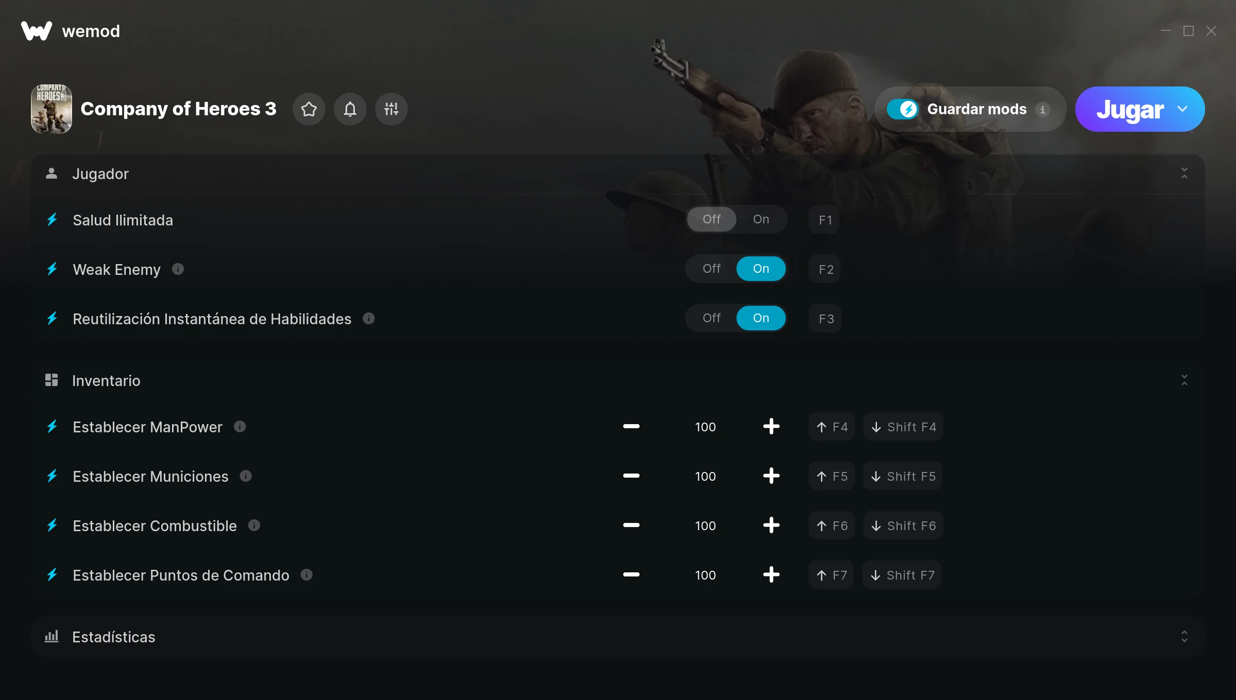Turn Off Weak Enemy
Screen dimensions: 1236x700
711,269
